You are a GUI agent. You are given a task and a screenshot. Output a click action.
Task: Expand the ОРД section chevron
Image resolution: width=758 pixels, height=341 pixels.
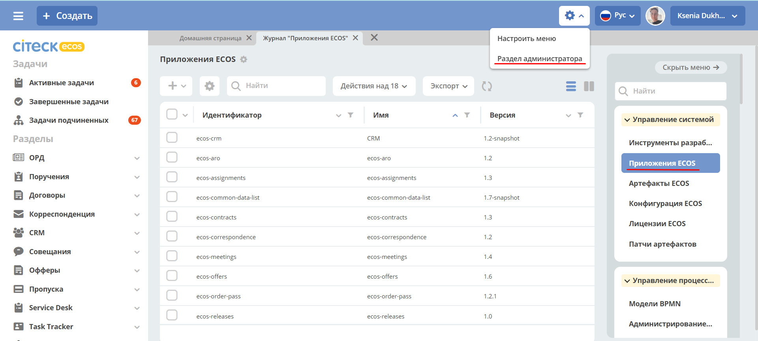point(137,158)
